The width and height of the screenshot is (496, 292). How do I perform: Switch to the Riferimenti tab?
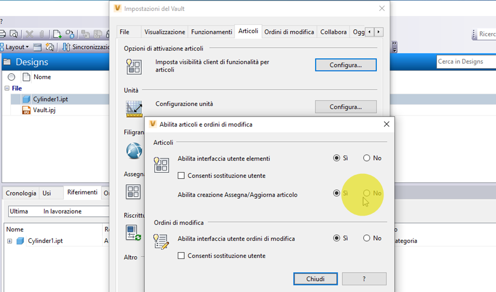pos(82,192)
